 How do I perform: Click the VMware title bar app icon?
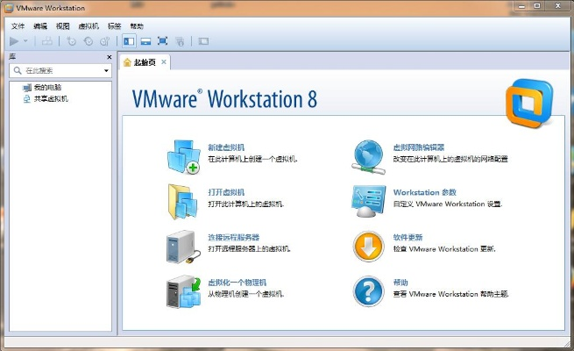[9, 8]
